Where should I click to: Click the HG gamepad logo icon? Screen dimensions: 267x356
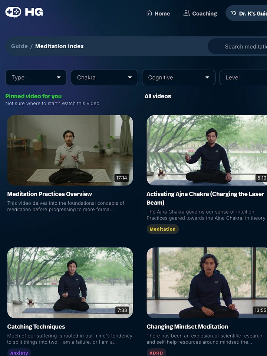click(13, 12)
